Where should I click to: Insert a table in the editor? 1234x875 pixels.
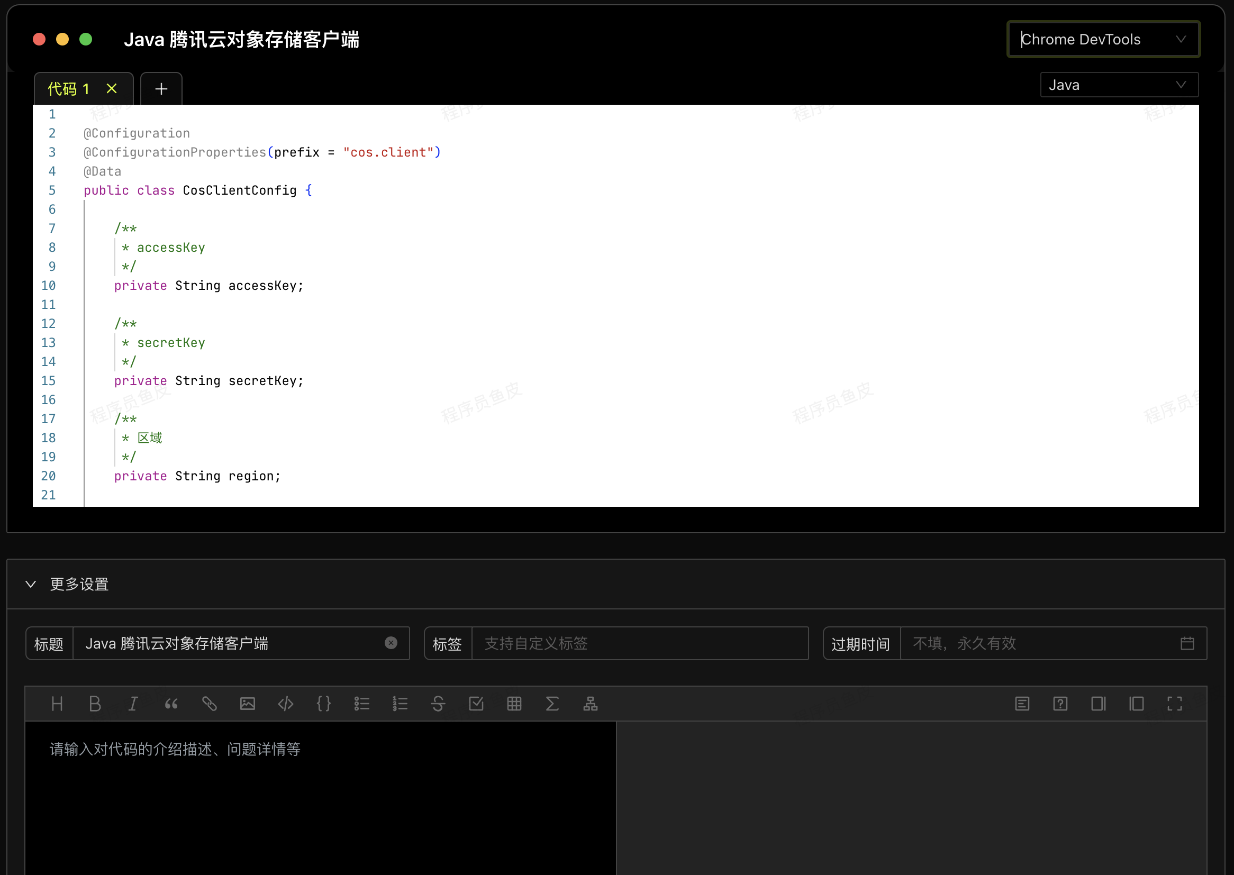(x=514, y=704)
